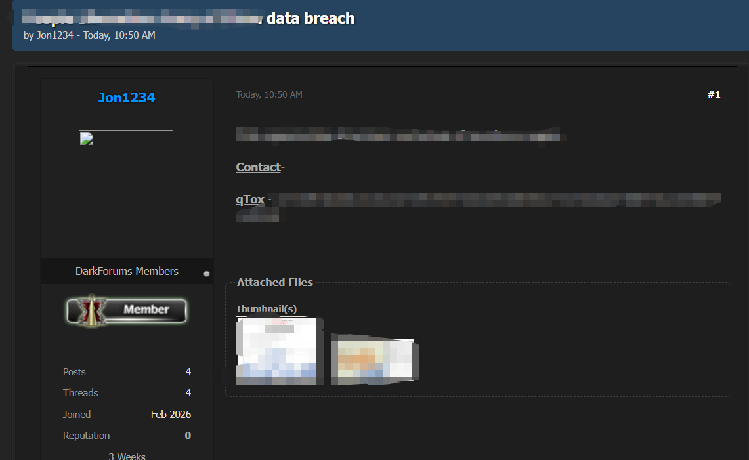Click the Joined date Feb 2026
The height and width of the screenshot is (460, 749).
171,415
